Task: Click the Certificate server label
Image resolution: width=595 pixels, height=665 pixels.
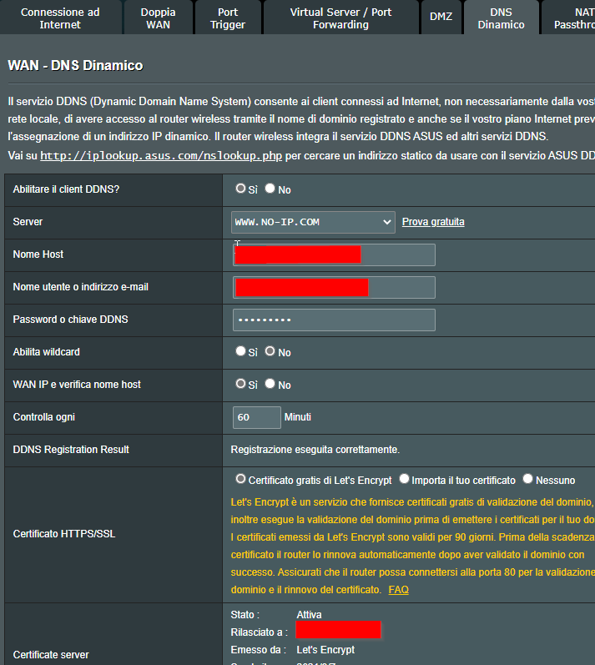Action: click(51, 655)
